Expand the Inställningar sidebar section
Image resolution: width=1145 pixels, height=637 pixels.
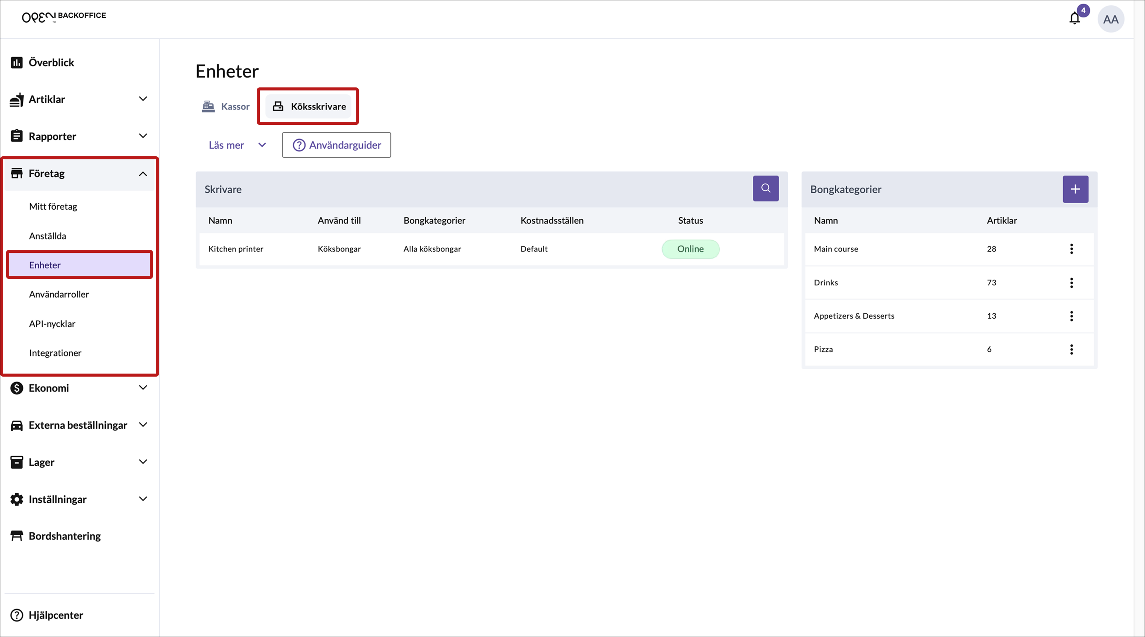(142, 499)
